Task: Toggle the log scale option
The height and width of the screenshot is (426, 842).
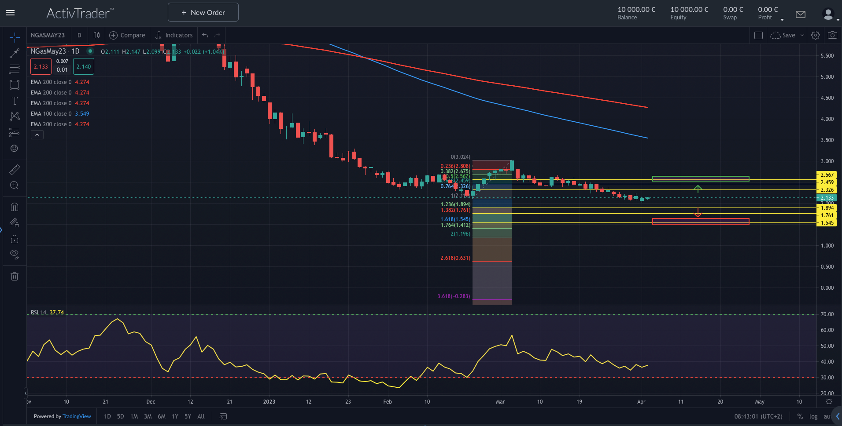Action: point(813,416)
